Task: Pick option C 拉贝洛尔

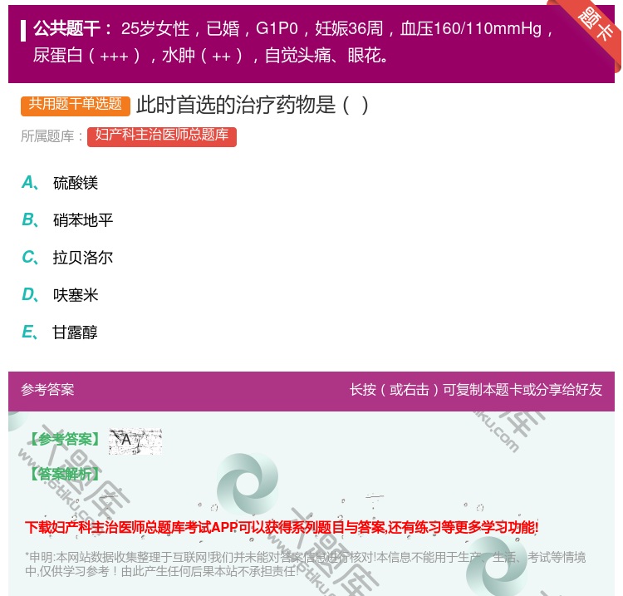Action: (x=82, y=258)
